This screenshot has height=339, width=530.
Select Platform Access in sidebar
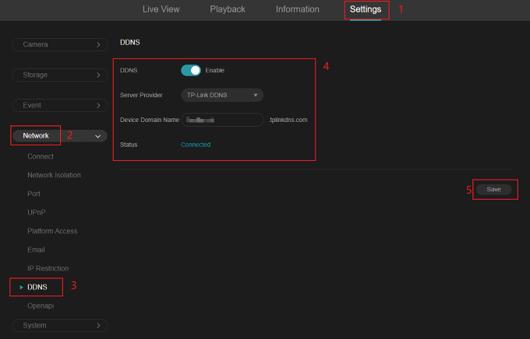click(x=52, y=231)
